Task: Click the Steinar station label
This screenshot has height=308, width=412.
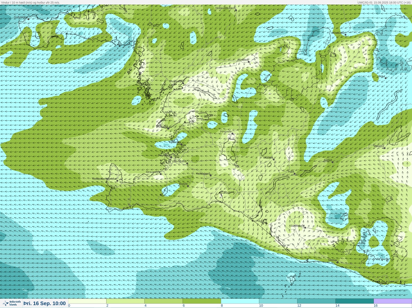Action: pyautogui.click(x=332, y=260)
